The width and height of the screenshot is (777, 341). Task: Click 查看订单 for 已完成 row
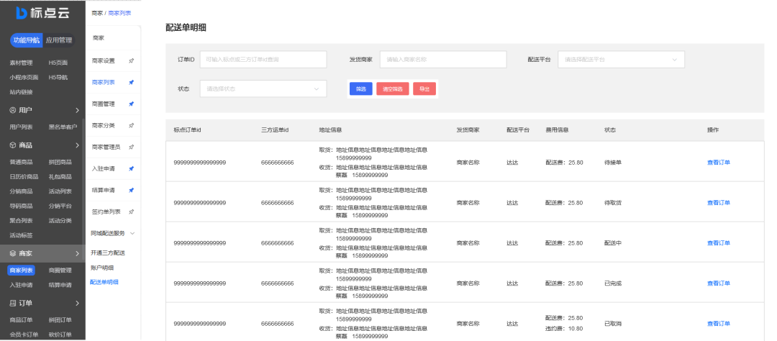point(719,283)
